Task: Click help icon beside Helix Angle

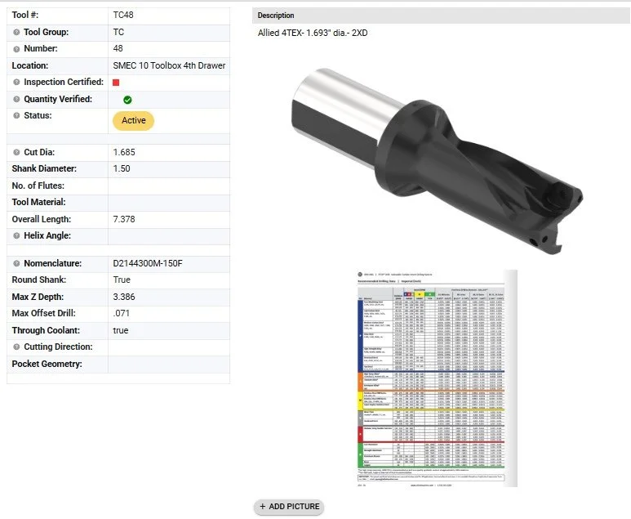Action: pyautogui.click(x=16, y=235)
